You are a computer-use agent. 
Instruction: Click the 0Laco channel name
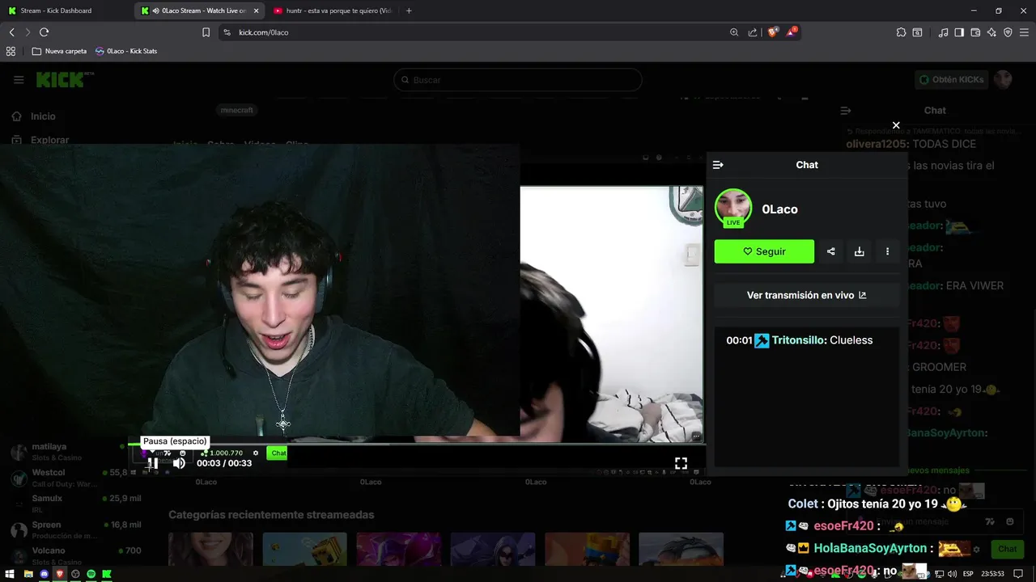click(779, 209)
